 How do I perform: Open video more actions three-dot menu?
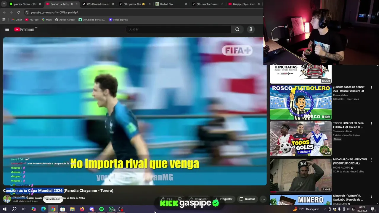click(x=263, y=199)
